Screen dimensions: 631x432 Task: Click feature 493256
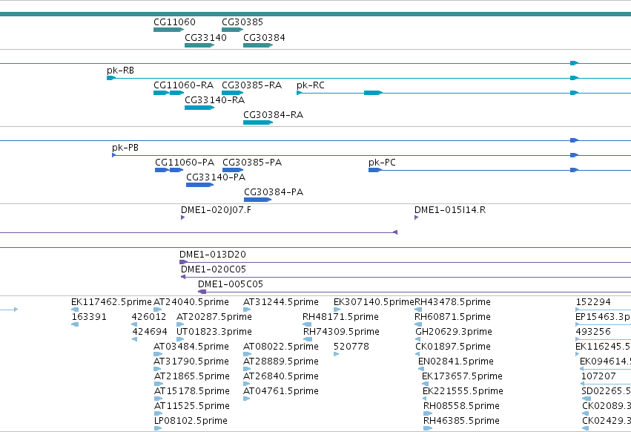click(604, 339)
